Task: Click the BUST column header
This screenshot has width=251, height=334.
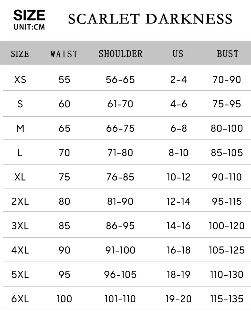Action: (228, 54)
